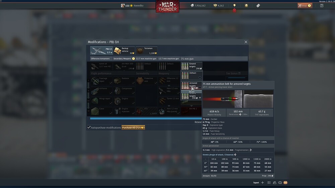
Task: Open the orange mail inbox icon
Action: pyautogui.click(x=285, y=183)
